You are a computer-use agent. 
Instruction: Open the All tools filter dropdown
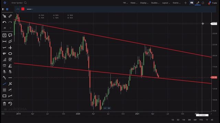coord(7,28)
